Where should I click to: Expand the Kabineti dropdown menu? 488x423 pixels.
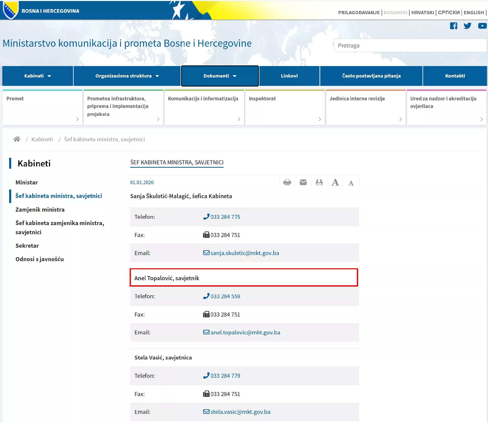coord(38,76)
